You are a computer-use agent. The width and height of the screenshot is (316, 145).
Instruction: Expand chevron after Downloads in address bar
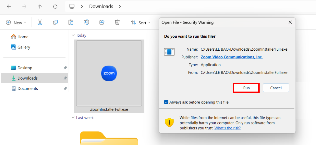click(120, 6)
